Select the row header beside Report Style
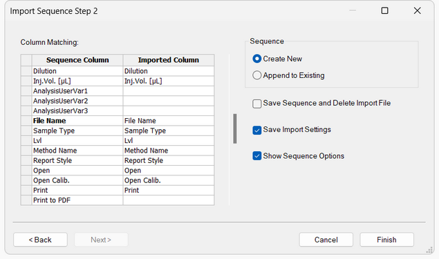The width and height of the screenshot is (439, 259). click(x=26, y=160)
